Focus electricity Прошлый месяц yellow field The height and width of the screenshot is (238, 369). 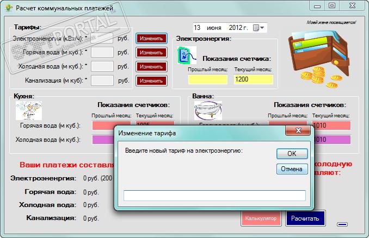point(207,79)
